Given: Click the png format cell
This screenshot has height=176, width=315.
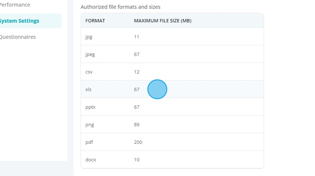Looking at the screenshot, I should point(90,125).
